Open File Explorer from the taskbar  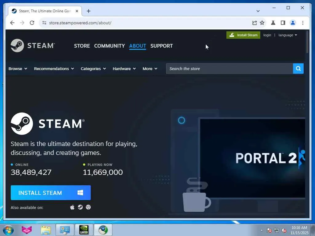(46, 230)
